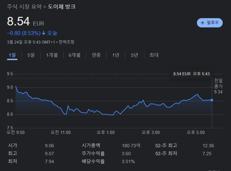Click the 오후 5:00 axis label
Image resolution: width=231 pixels, height=171 pixels.
click(196, 132)
